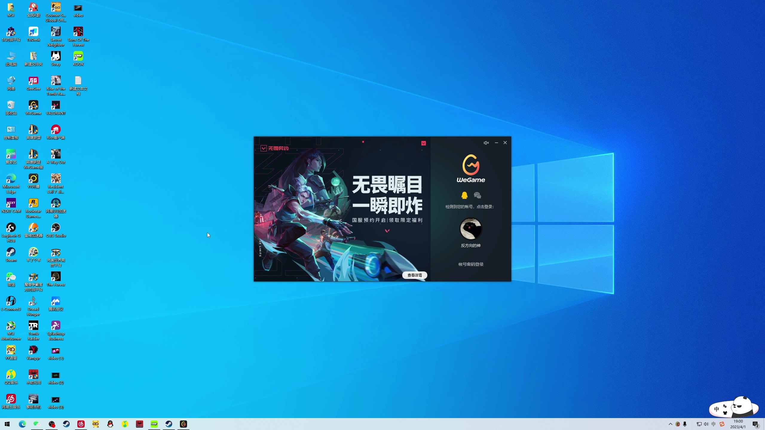Click the detected account avatar to log in
This screenshot has height=430, width=765.
pyautogui.click(x=471, y=229)
